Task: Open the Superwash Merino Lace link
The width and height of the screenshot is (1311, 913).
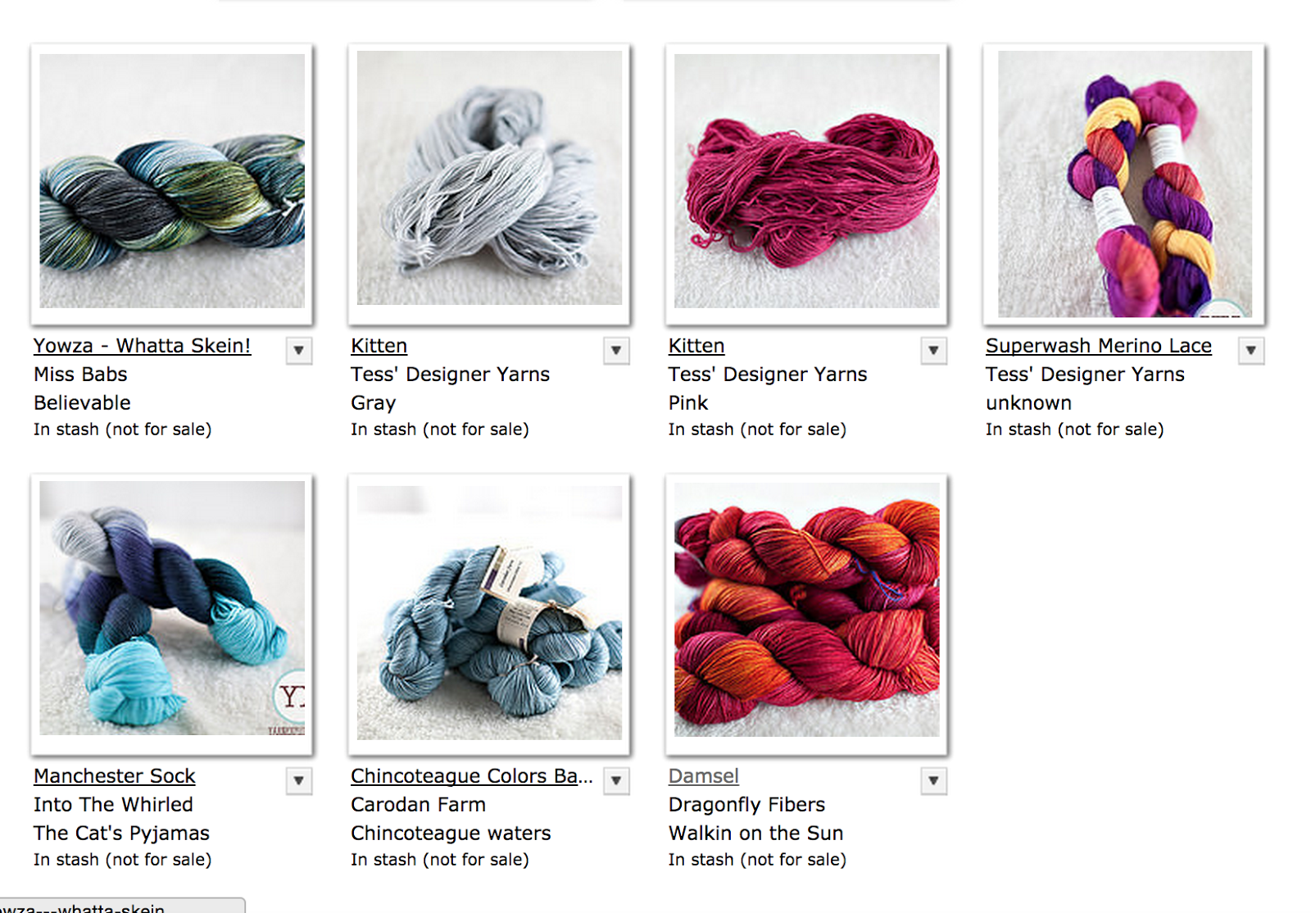Action: coord(1099,346)
